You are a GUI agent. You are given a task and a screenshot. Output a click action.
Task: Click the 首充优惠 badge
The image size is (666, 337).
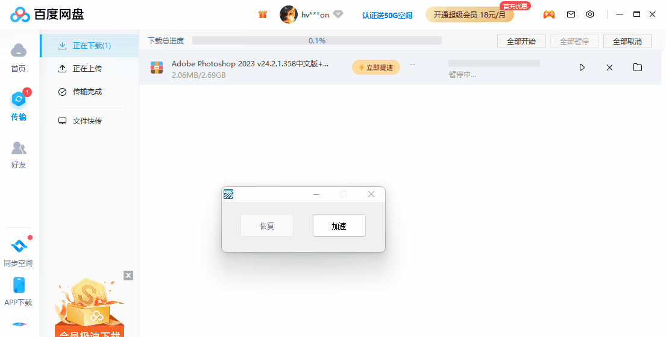[515, 6]
